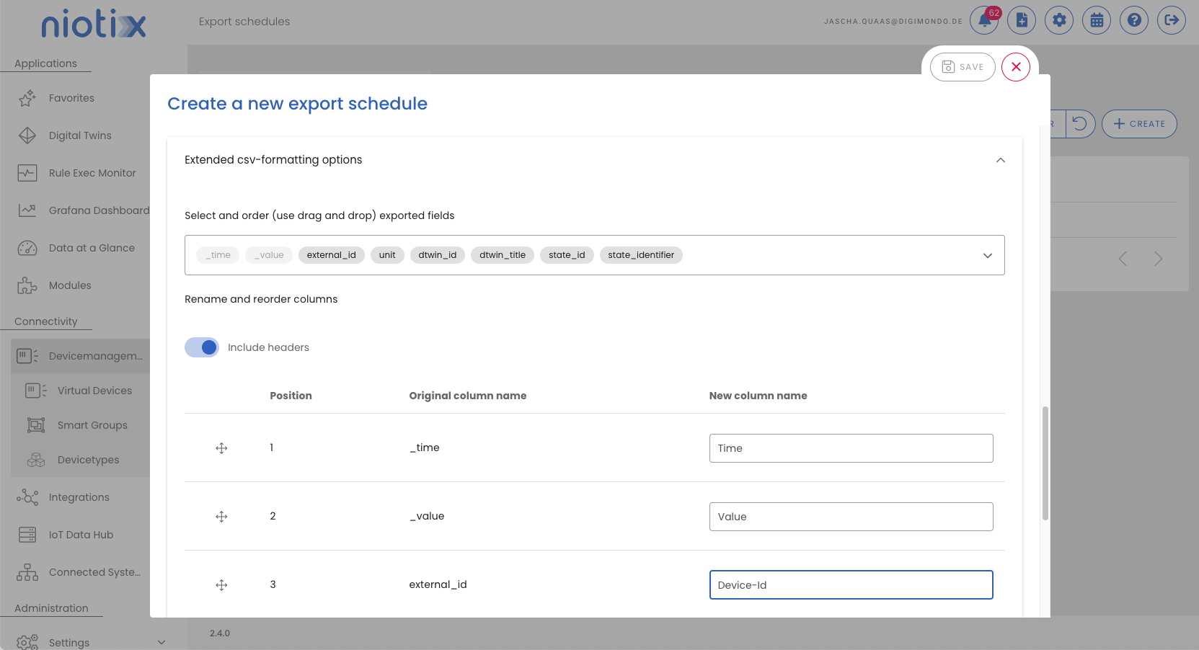The image size is (1199, 650).
Task: Click the calendar icon in header
Action: point(1097,20)
